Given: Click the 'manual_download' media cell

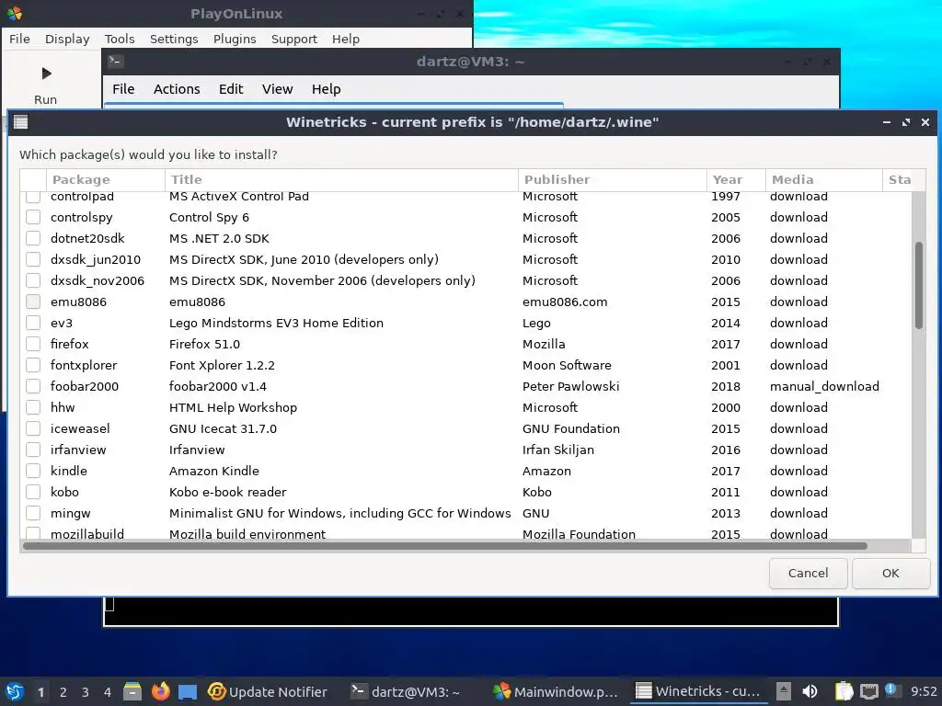Looking at the screenshot, I should pos(824,386).
